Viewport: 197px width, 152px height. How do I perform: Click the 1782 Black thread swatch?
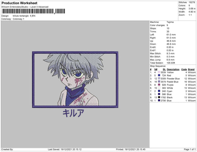click(159, 97)
